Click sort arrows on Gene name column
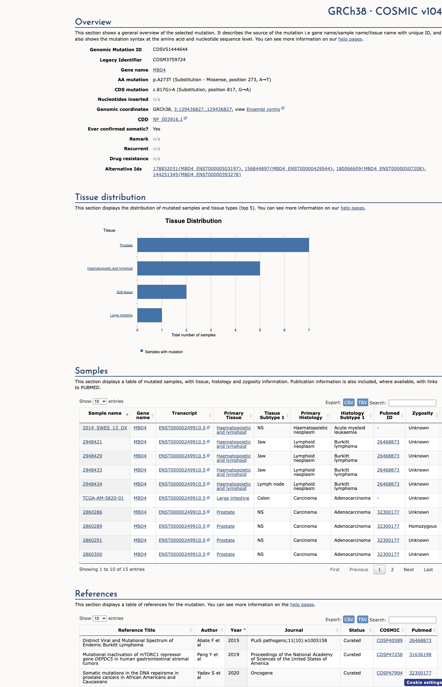 pos(153,416)
